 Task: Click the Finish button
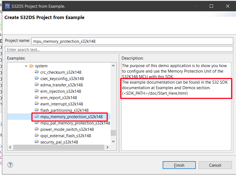[x=179, y=165]
